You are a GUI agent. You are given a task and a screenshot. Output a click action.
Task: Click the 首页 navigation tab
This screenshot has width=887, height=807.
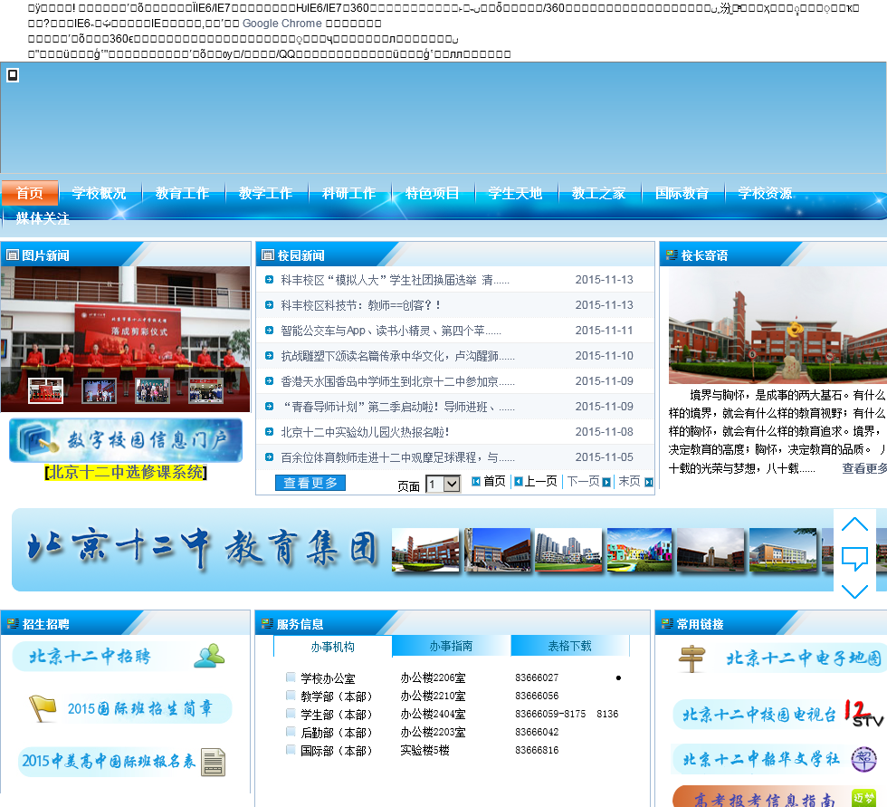(x=29, y=193)
